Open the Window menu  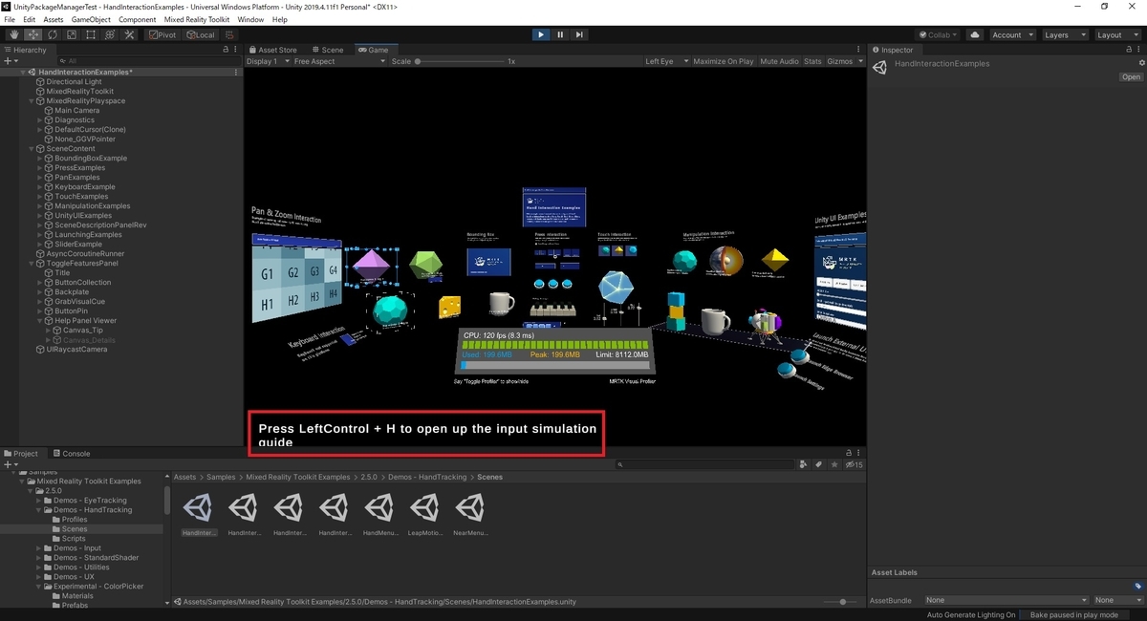250,19
